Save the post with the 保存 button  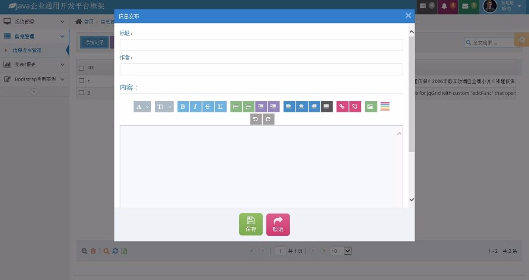pyautogui.click(x=250, y=224)
